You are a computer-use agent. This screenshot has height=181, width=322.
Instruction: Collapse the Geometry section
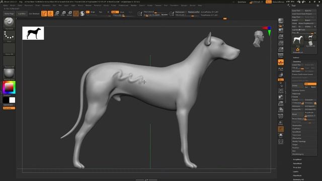[297, 61]
